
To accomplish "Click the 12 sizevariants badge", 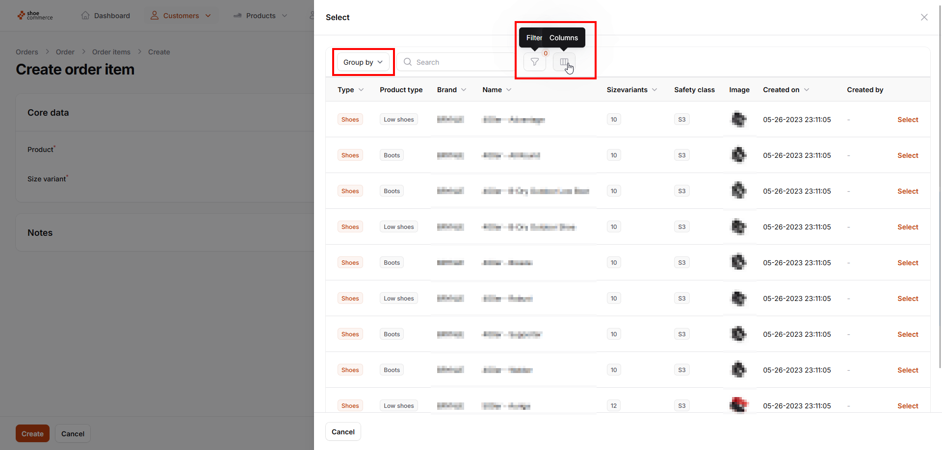I will pyautogui.click(x=614, y=406).
